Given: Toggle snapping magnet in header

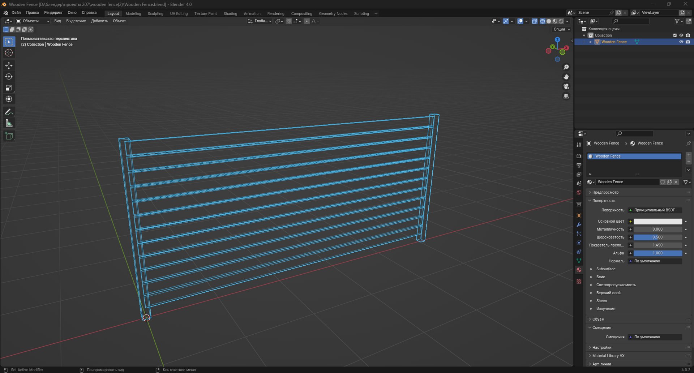Looking at the screenshot, I should 288,21.
